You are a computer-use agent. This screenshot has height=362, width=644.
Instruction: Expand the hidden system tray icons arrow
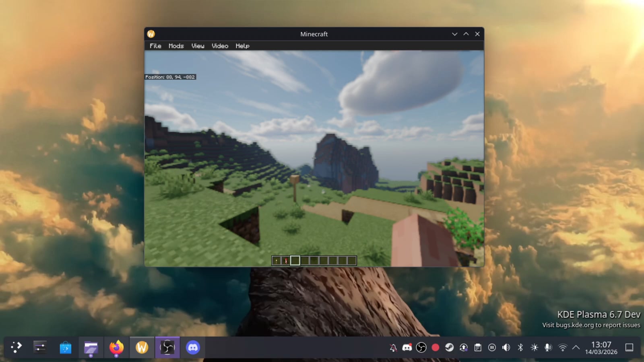576,348
